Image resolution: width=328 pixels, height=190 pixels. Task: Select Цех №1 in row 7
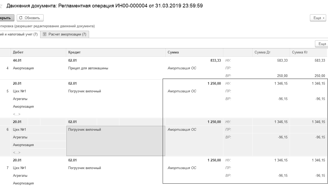(19, 168)
